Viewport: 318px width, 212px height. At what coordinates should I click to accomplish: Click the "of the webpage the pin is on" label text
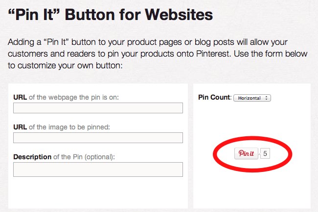(x=74, y=97)
